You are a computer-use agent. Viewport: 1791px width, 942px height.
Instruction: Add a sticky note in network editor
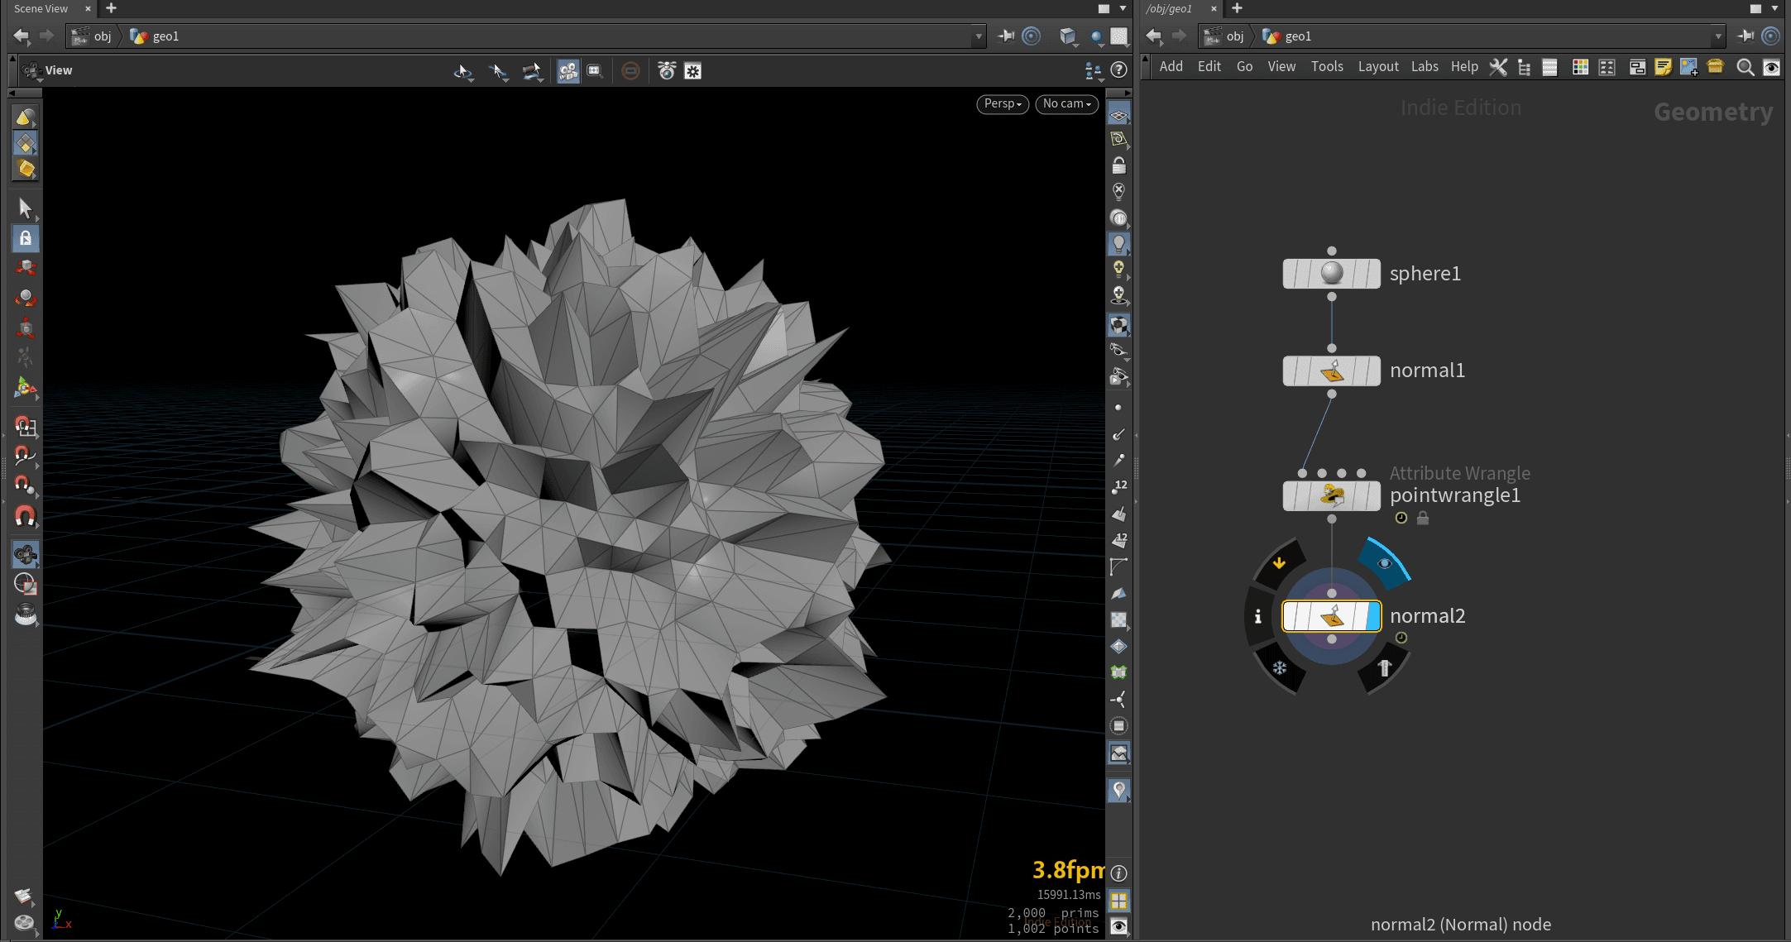pos(1663,68)
